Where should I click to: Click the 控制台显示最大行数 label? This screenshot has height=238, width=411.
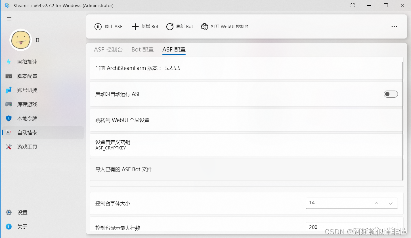click(x=118, y=228)
